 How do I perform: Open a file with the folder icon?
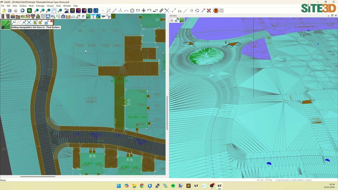[x=4, y=11]
